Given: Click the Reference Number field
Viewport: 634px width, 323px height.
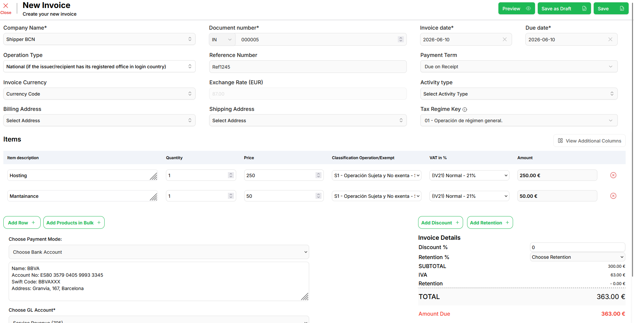Looking at the screenshot, I should click(308, 67).
